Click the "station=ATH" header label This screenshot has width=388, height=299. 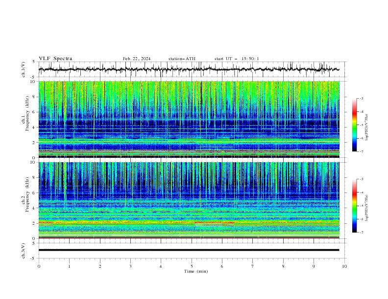[x=182, y=59]
